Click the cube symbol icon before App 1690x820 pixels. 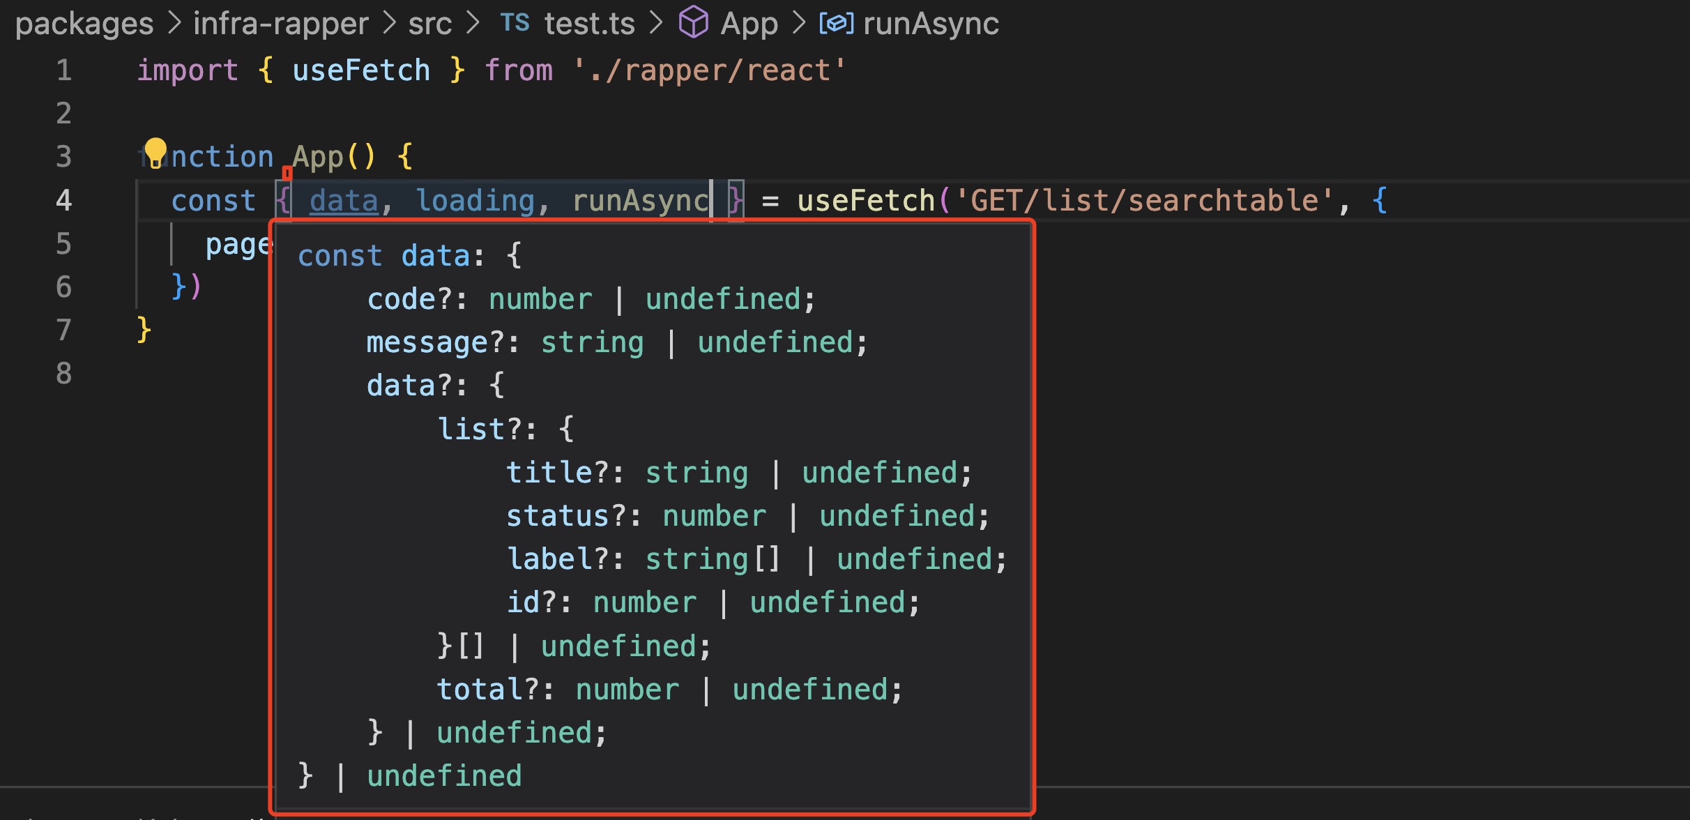coord(694,22)
